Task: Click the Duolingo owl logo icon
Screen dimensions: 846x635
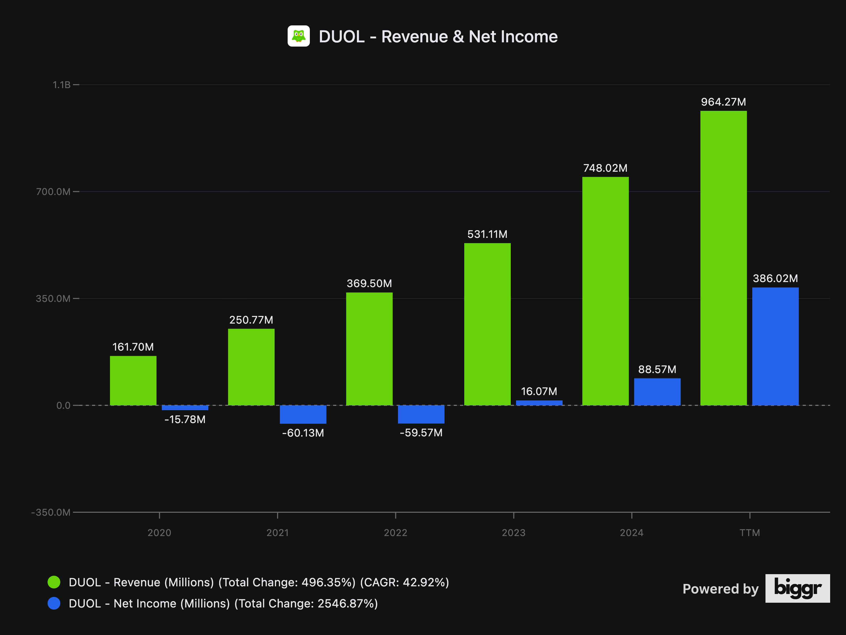Action: pyautogui.click(x=298, y=36)
